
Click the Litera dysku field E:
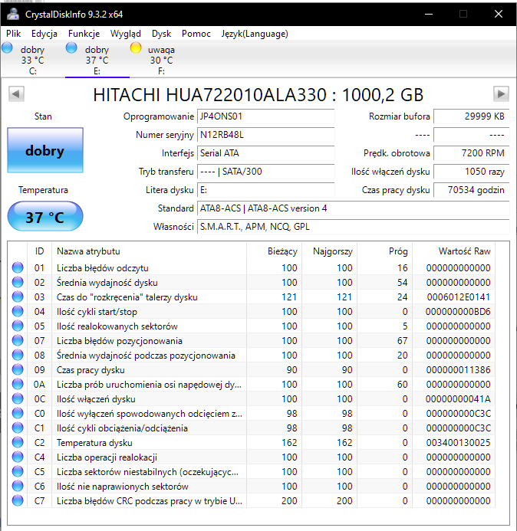point(266,190)
